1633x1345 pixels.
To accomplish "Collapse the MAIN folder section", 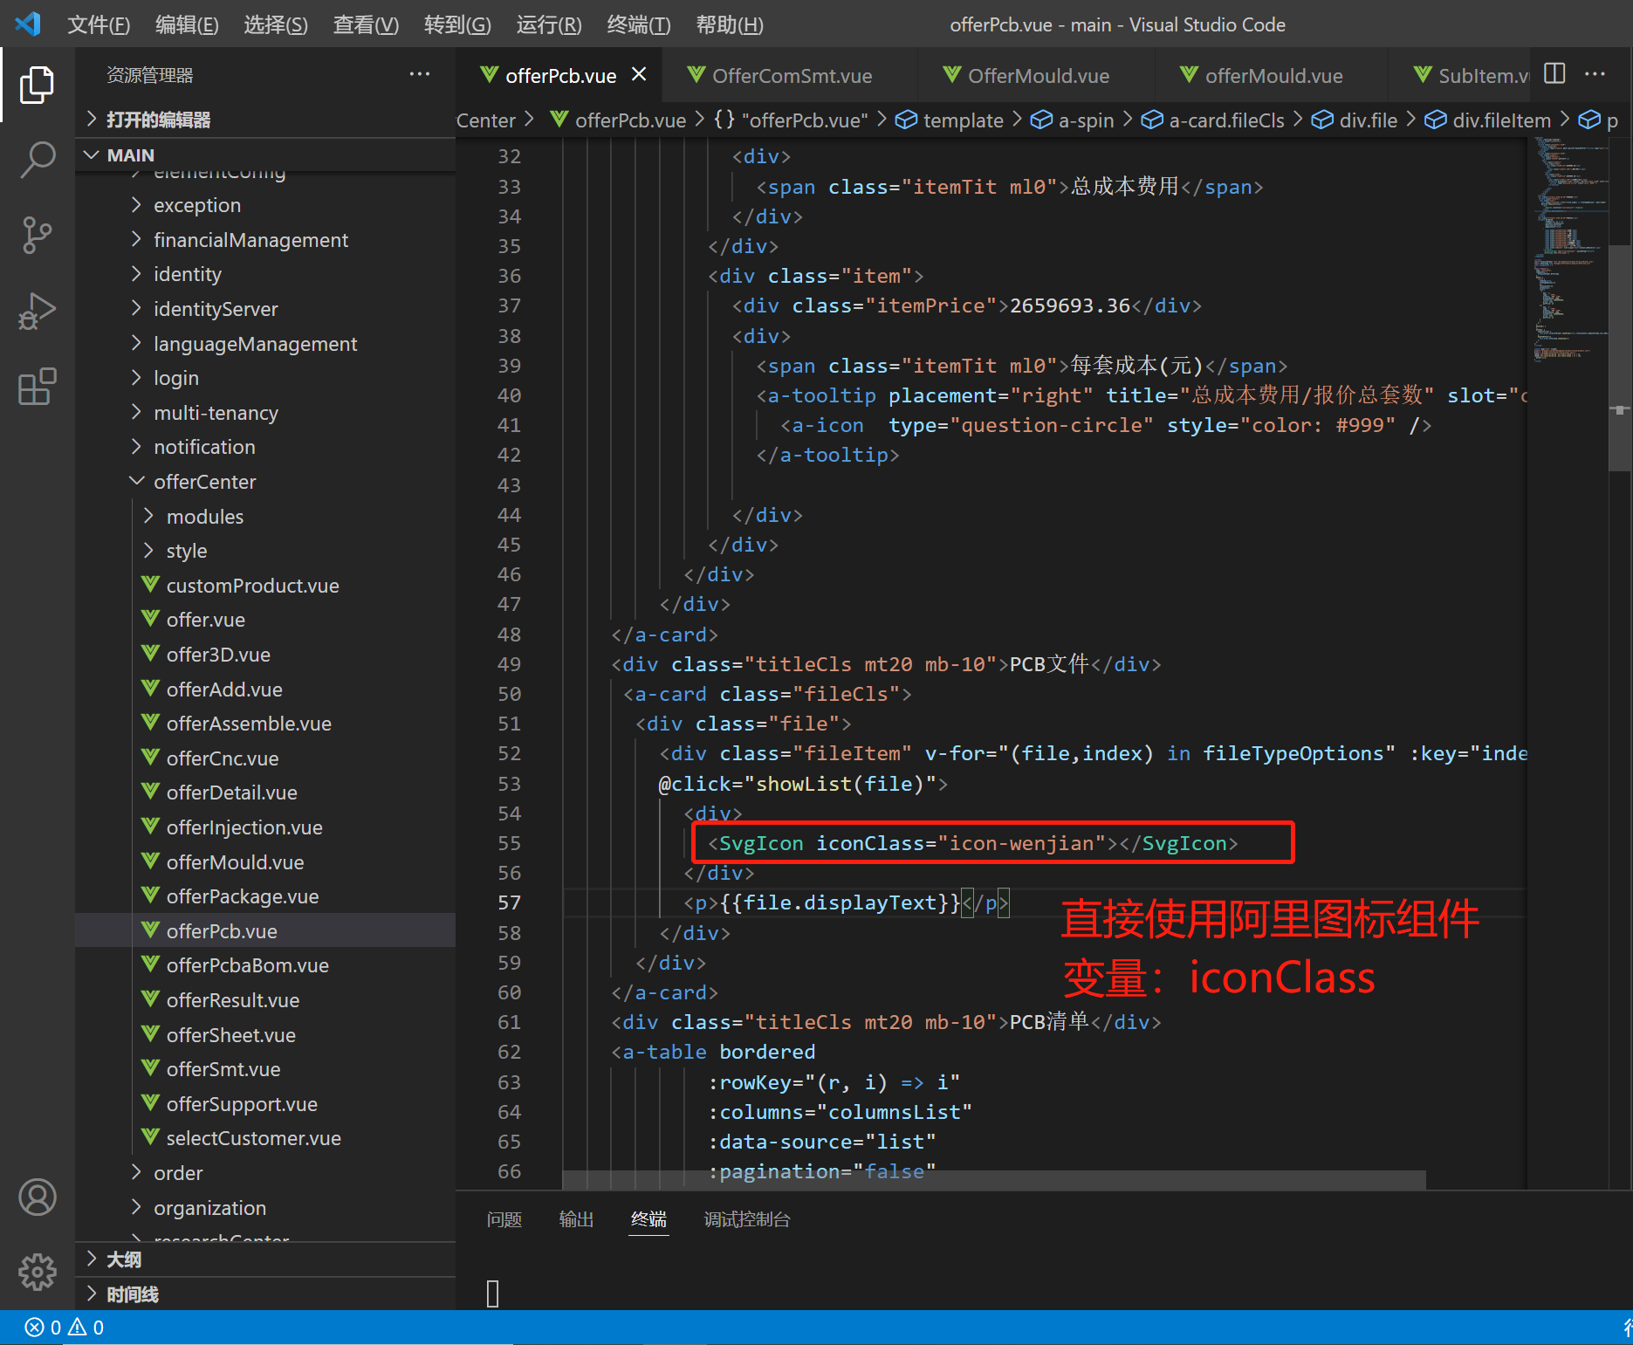I will tap(265, 155).
